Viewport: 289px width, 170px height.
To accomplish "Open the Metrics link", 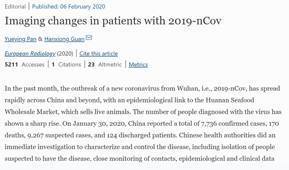I will pos(138,64).
